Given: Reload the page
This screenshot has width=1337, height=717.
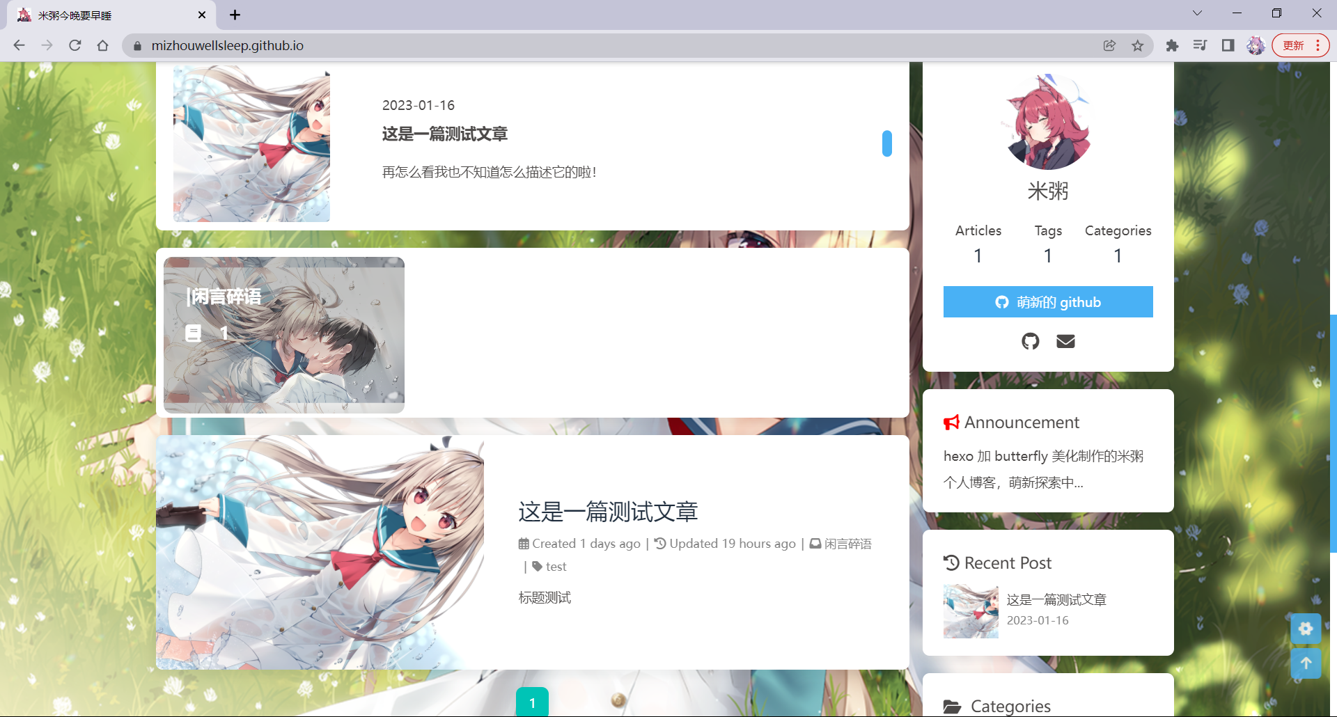Looking at the screenshot, I should coord(75,46).
